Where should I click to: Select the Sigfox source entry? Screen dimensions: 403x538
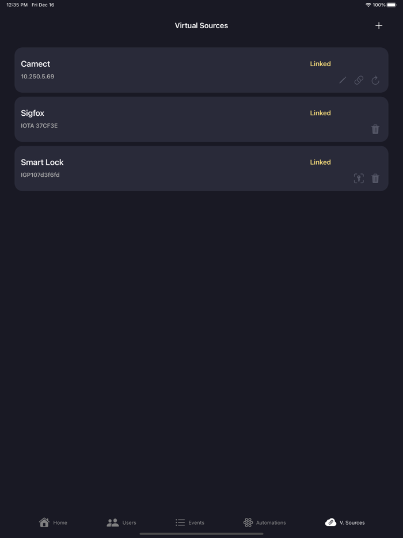tap(173, 119)
